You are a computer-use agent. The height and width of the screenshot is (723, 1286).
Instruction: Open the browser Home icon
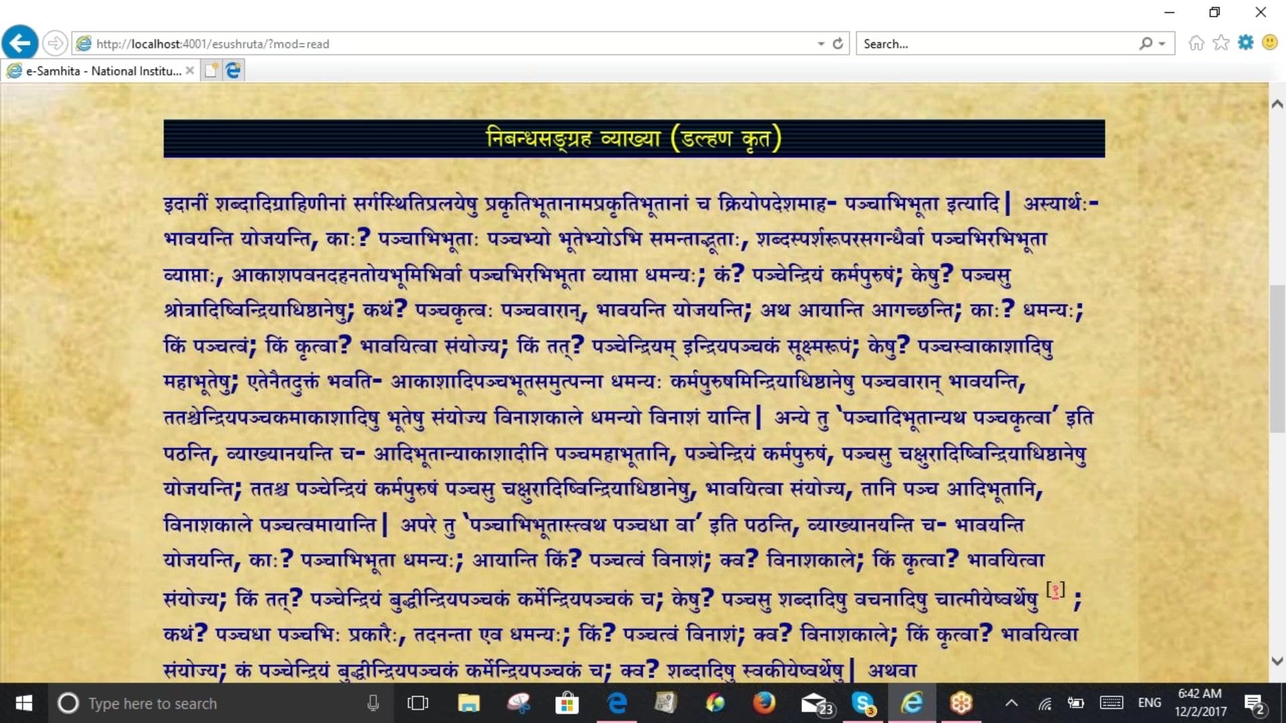tap(1196, 44)
